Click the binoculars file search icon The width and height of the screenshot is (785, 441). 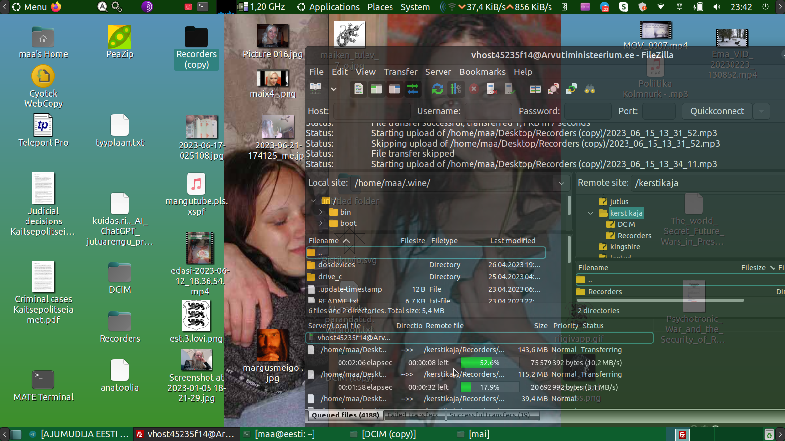click(590, 89)
